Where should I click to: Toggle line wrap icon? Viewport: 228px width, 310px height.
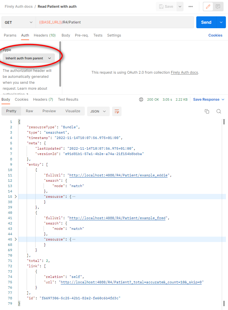(117, 111)
